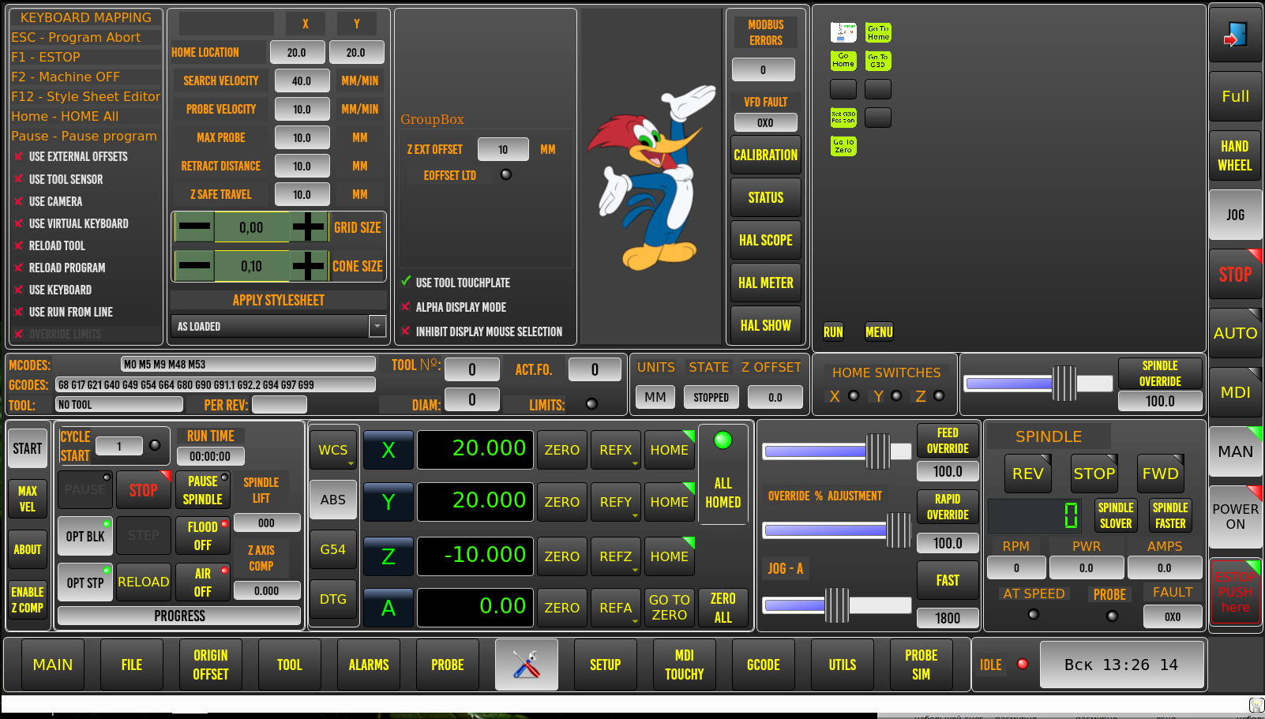This screenshot has width=1265, height=719.
Task: Select the Y axis button
Action: pyautogui.click(x=389, y=502)
